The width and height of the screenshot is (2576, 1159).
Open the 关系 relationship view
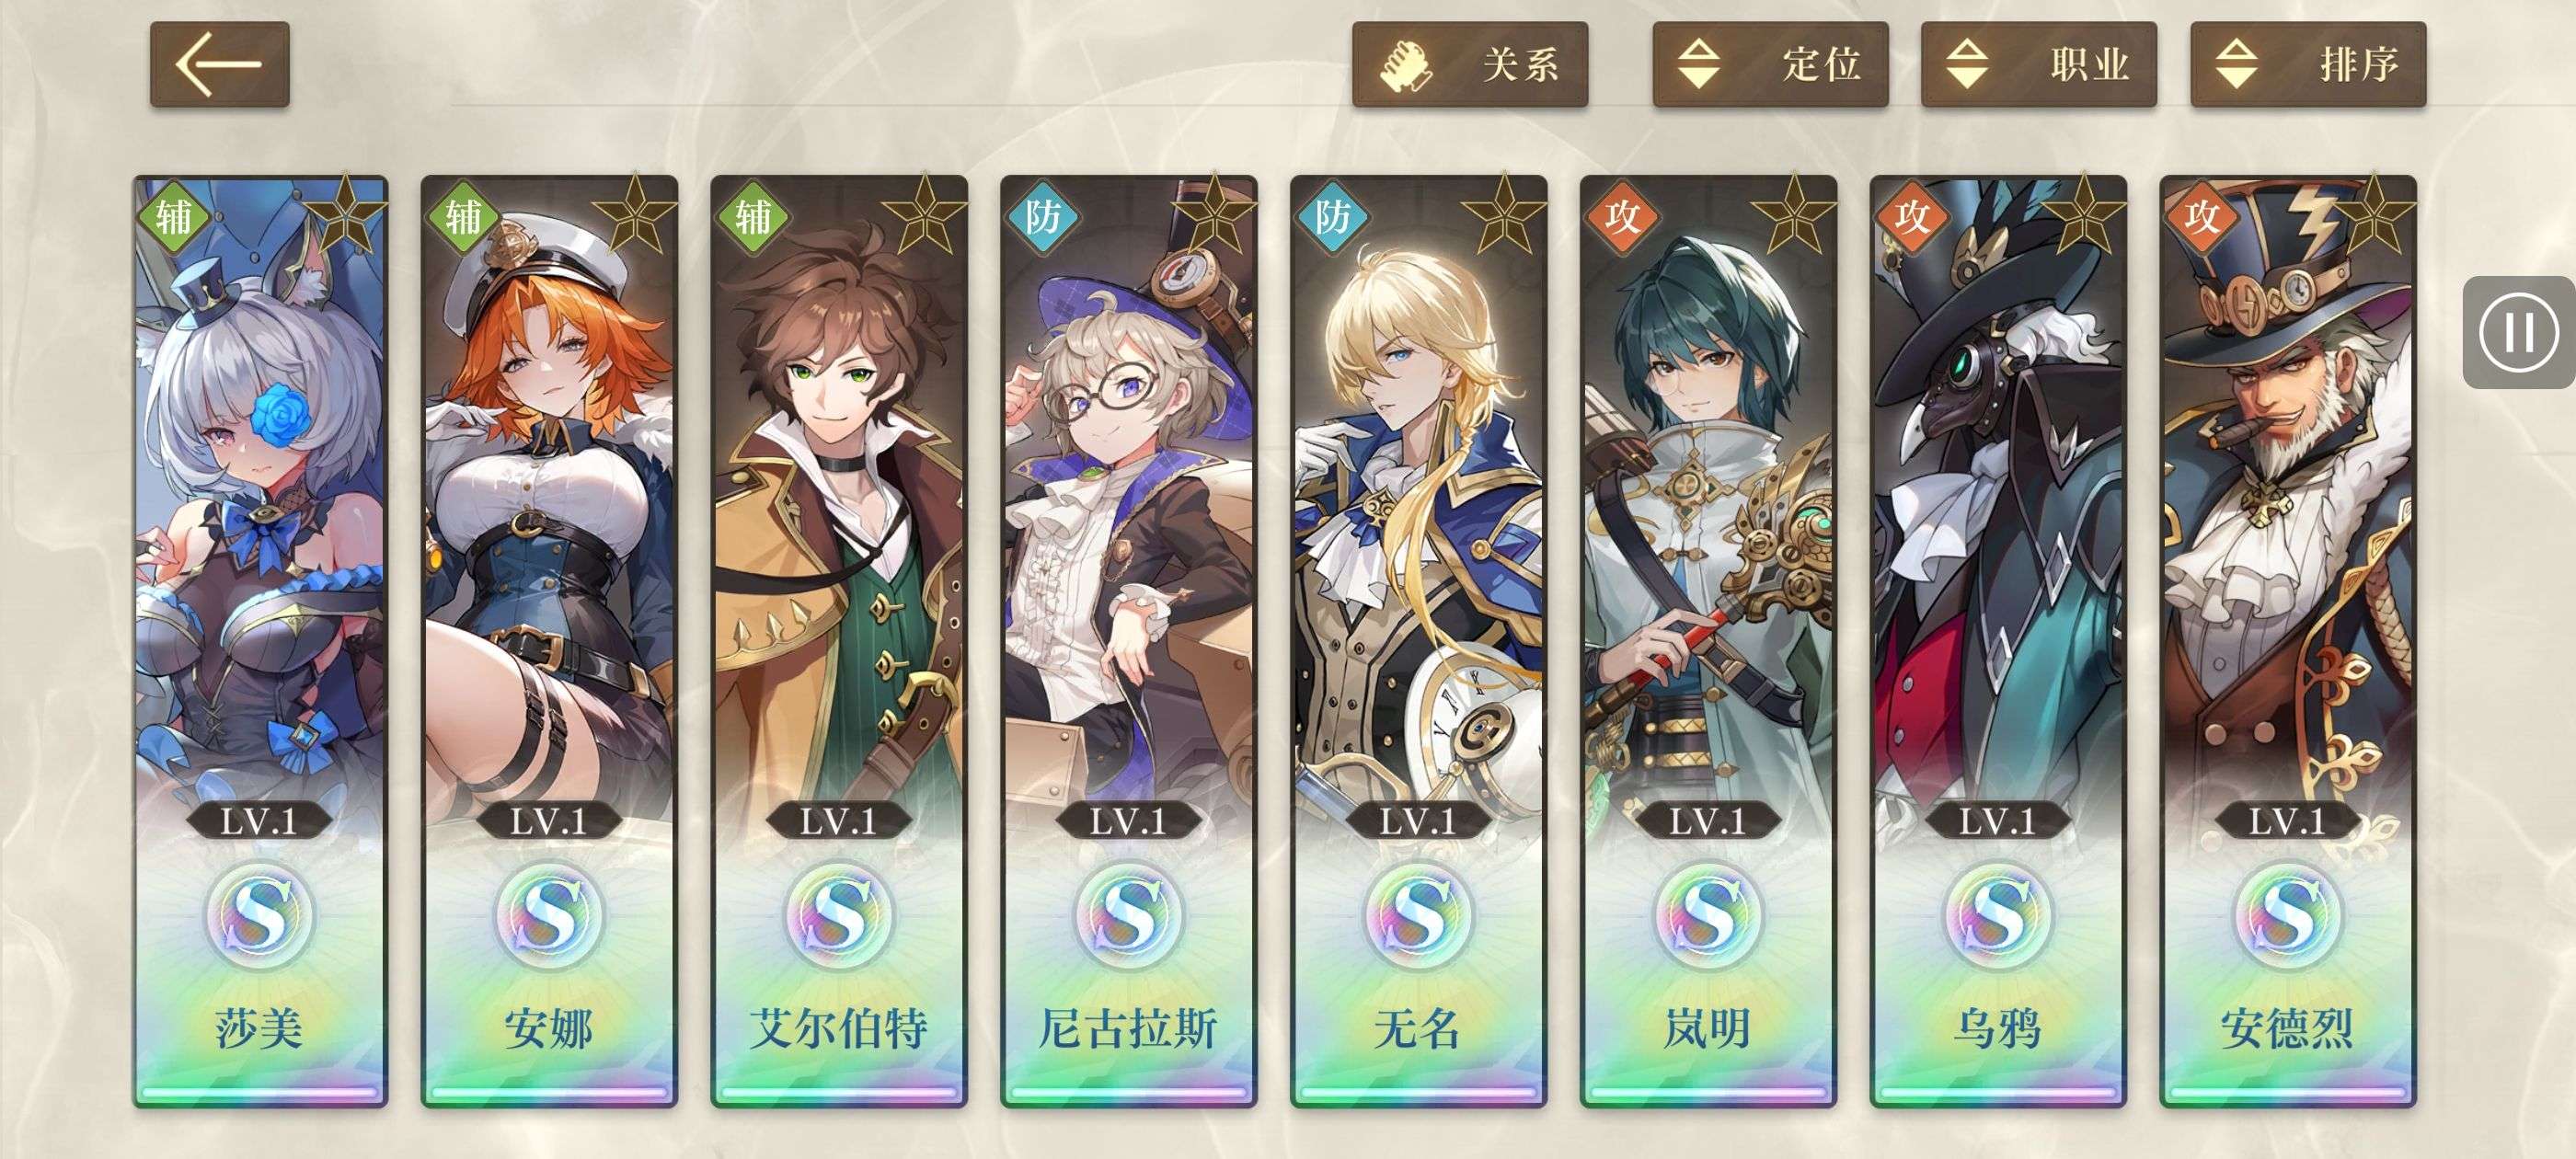click(1470, 64)
